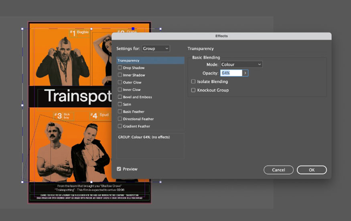Select the Bevel and Emboss list label
Image resolution: width=351 pixels, height=221 pixels.
coord(138,97)
